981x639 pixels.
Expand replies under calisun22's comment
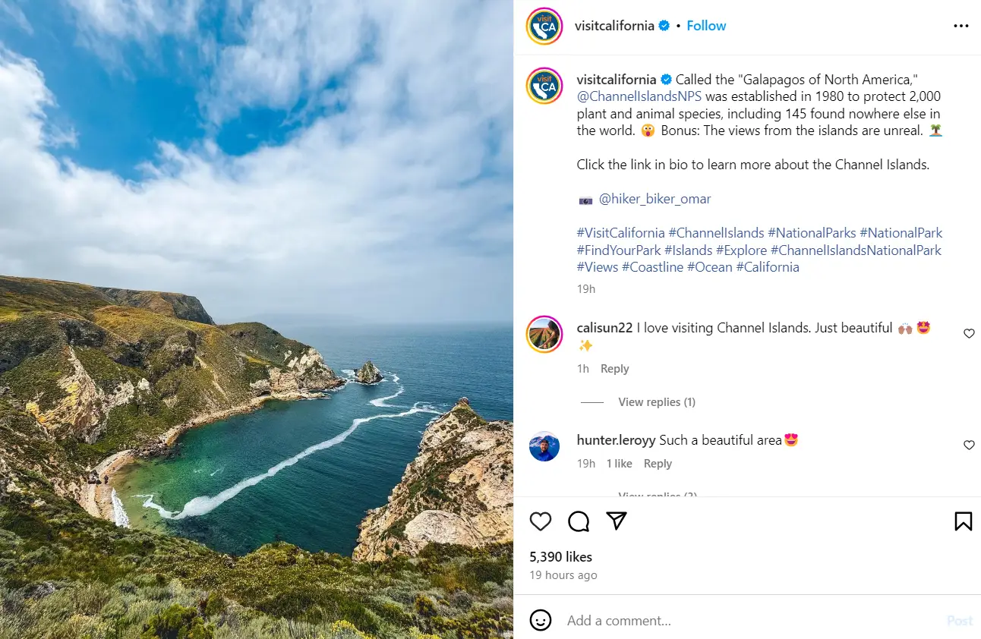coord(656,401)
